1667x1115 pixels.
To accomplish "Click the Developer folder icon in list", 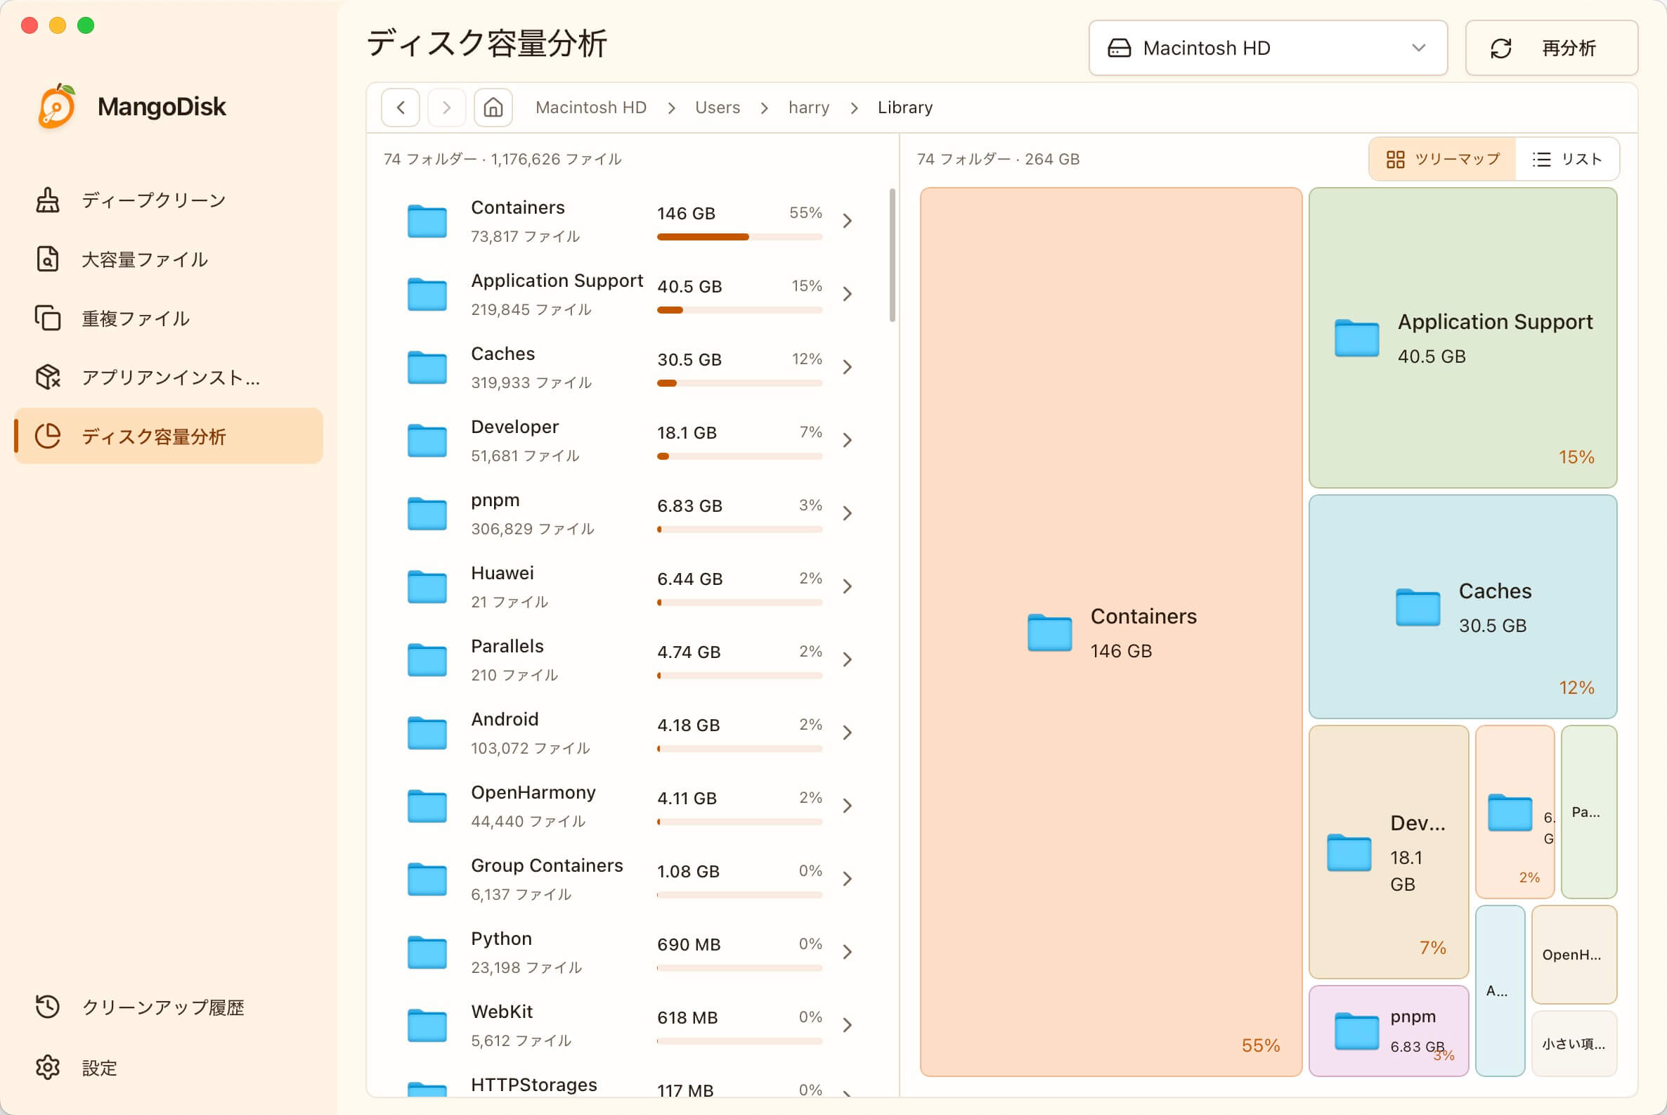I will tap(427, 441).
